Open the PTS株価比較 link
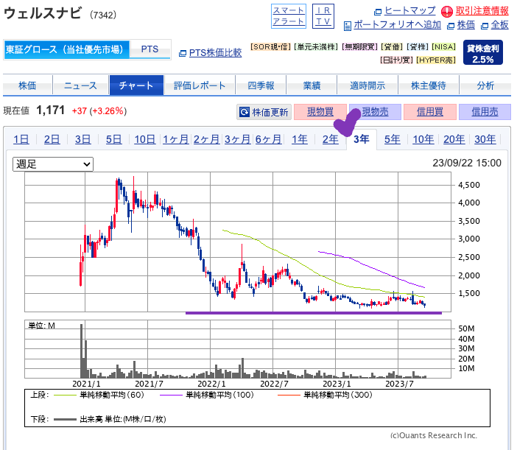Viewport: 517px width, 450px height. [215, 53]
